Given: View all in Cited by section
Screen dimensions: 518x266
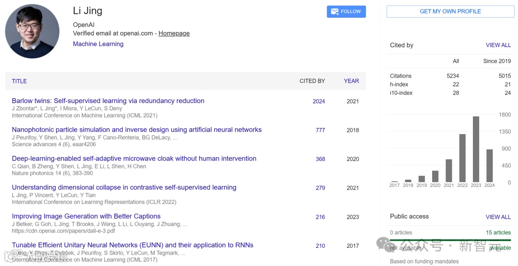Looking at the screenshot, I should pos(498,45).
